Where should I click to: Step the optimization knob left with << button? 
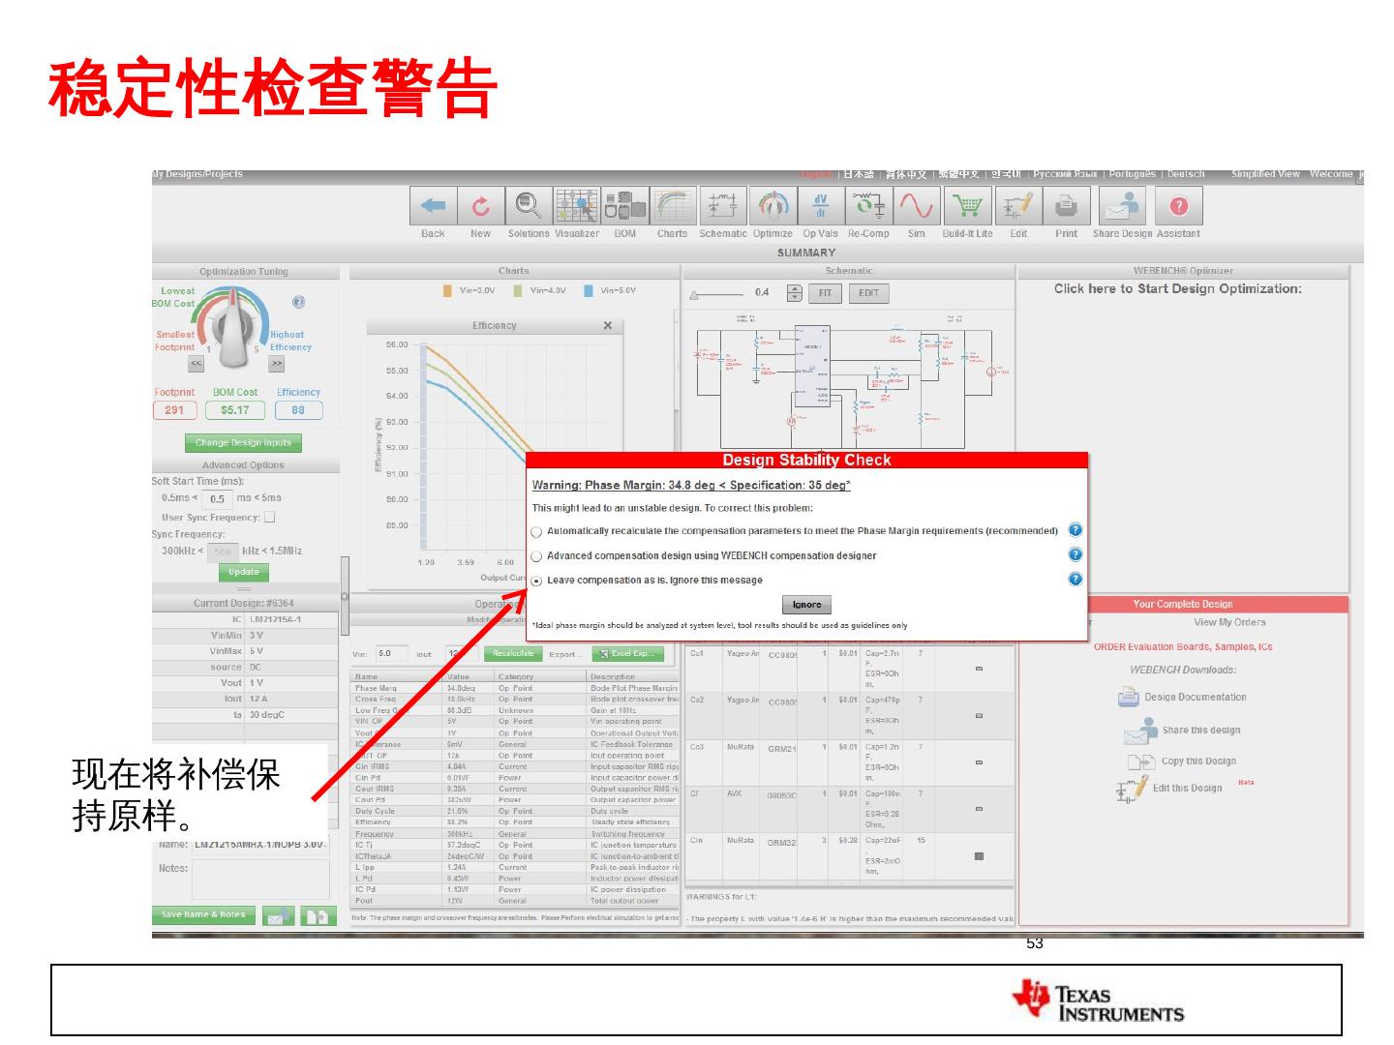197,364
